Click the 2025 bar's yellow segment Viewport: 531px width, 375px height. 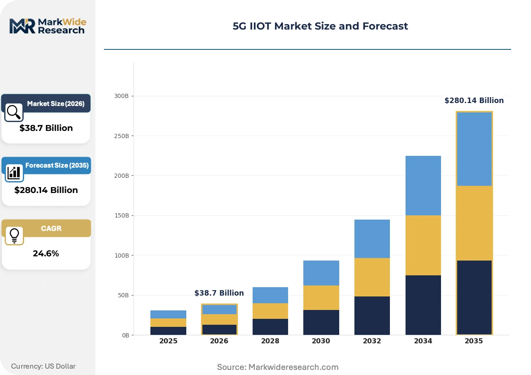coord(168,323)
